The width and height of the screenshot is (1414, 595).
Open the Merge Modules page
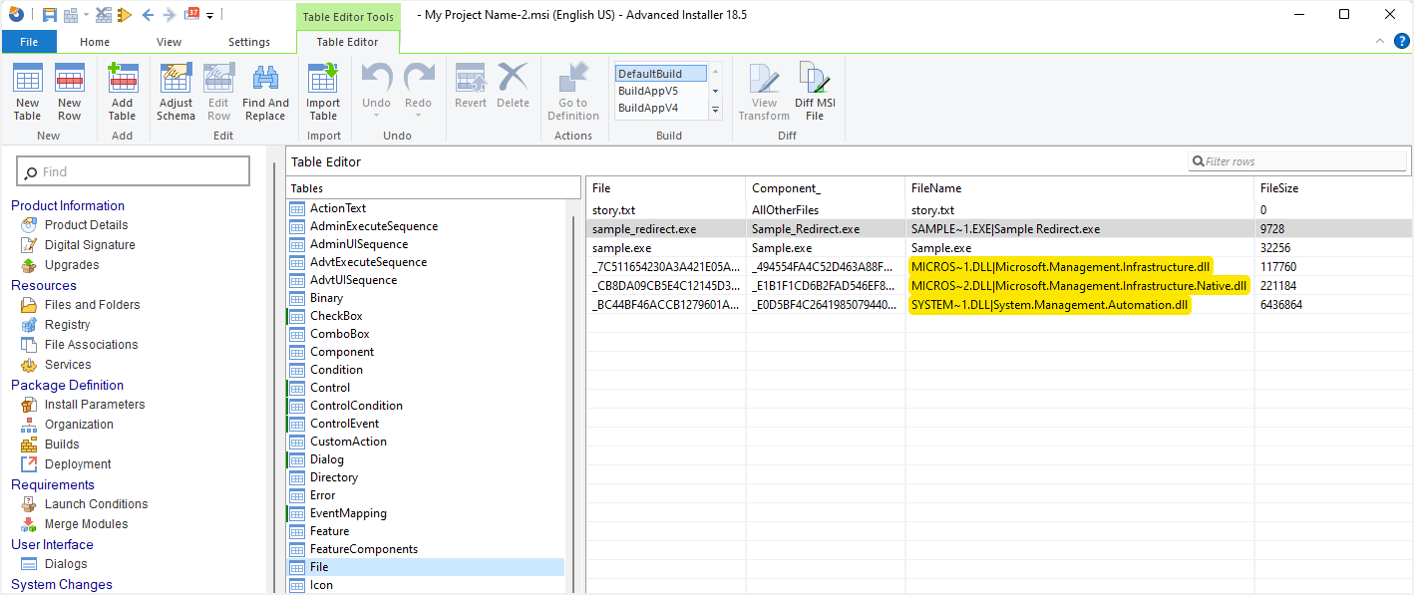pos(86,524)
